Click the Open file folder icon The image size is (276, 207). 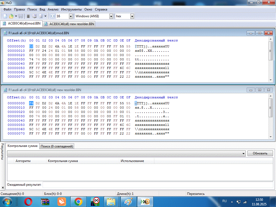pos(11,16)
